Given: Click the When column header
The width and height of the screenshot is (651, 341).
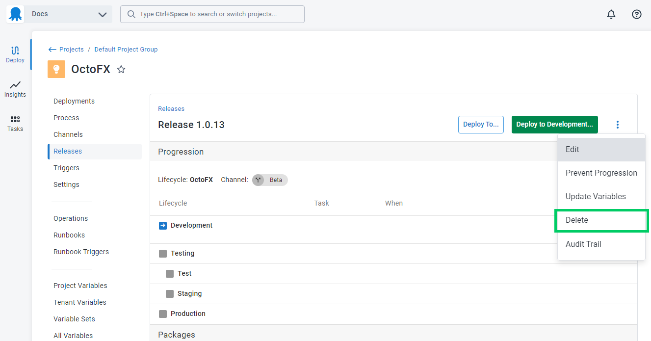Looking at the screenshot, I should (x=394, y=203).
